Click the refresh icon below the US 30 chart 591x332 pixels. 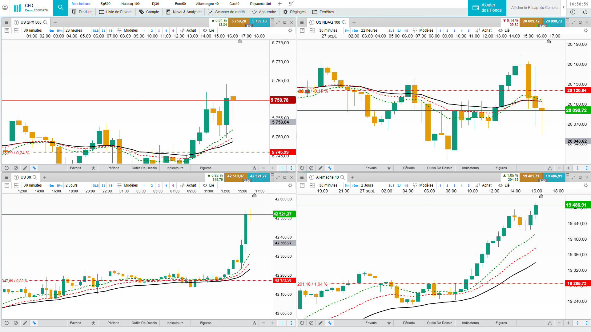coord(6,323)
